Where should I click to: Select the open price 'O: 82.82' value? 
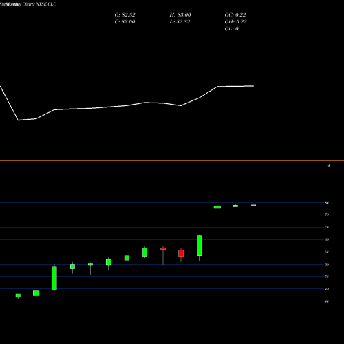click(x=125, y=15)
